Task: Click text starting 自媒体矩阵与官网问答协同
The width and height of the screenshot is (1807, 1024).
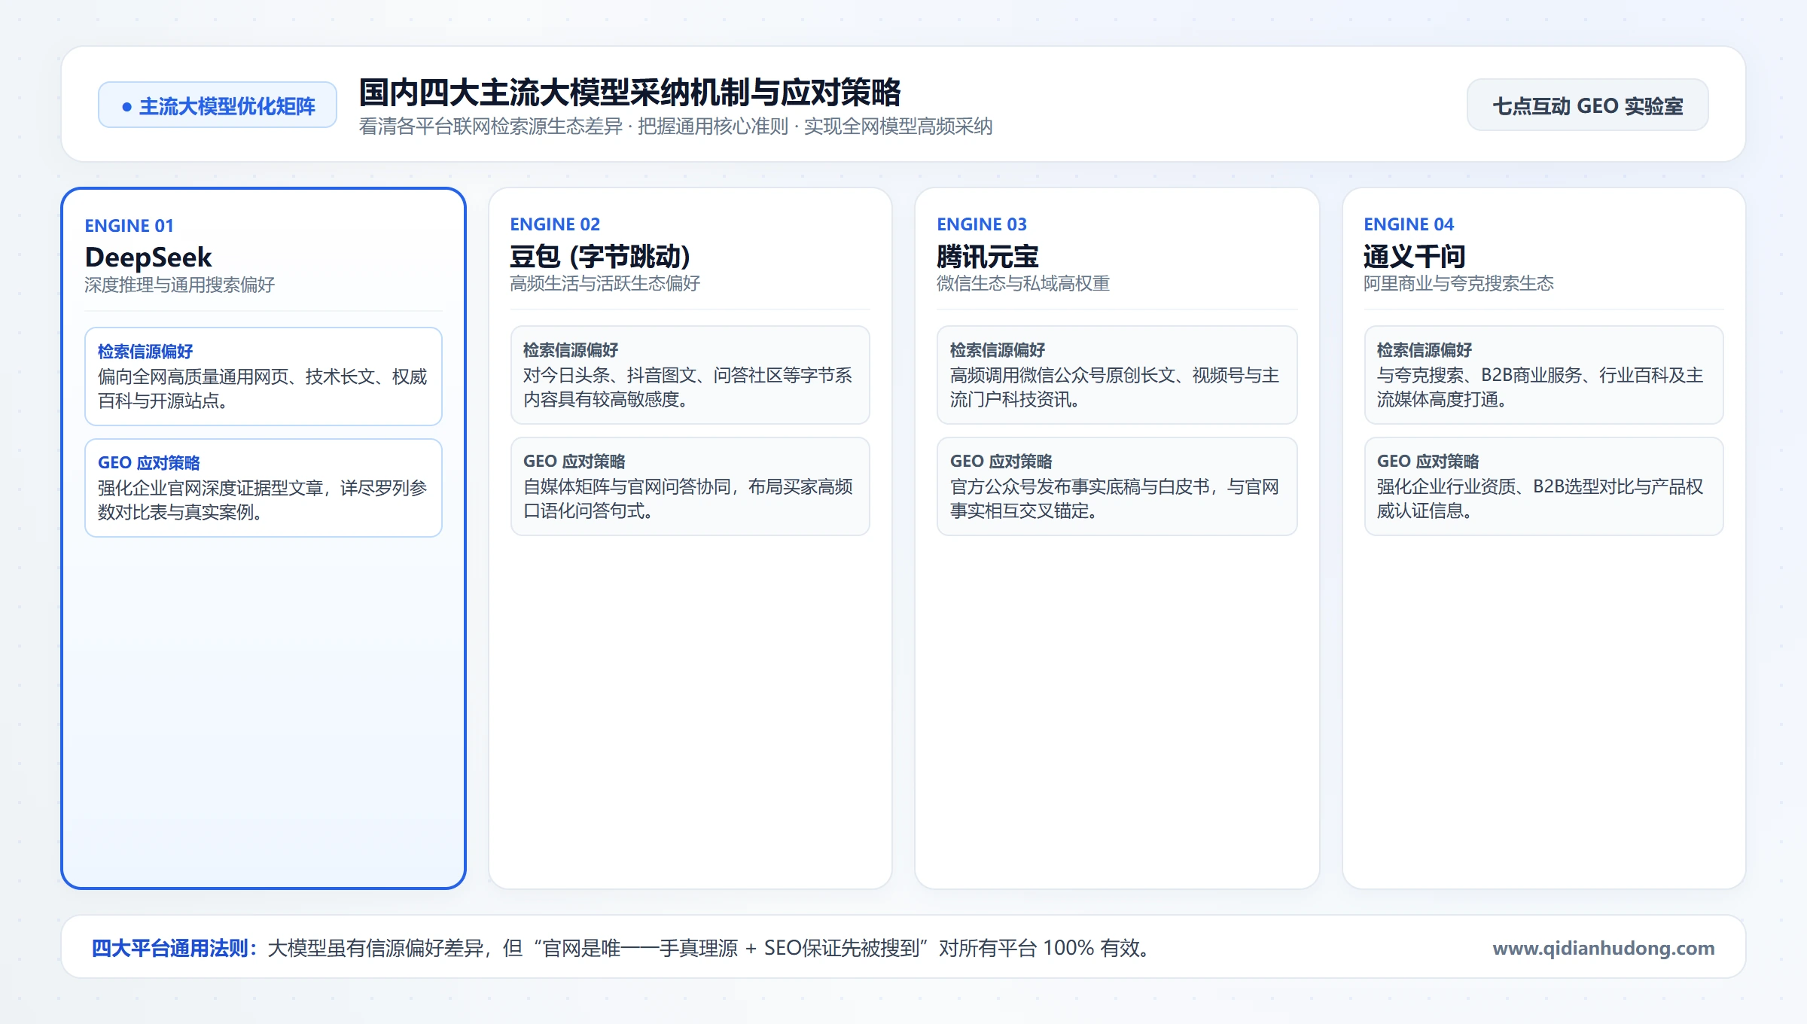Action: (x=688, y=498)
